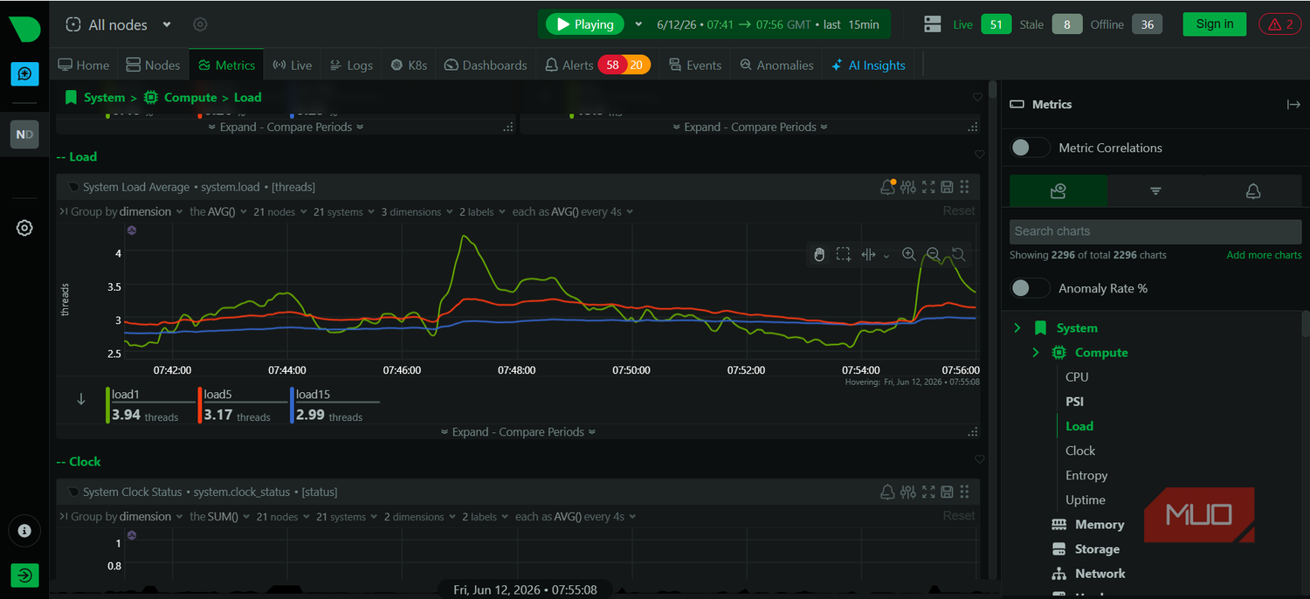Image resolution: width=1310 pixels, height=599 pixels.
Task: Click the sort arrow beside load1 legend
Action: 81,399
